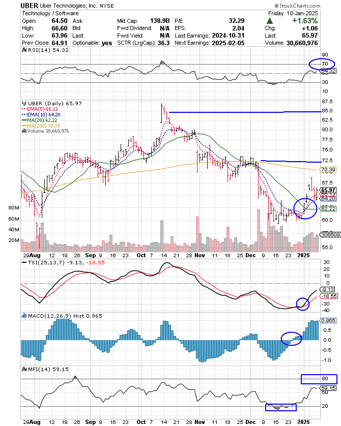Click the RSI(14) 54.32 indicator label
Viewport: 341px width, 426px height.
click(x=48, y=50)
